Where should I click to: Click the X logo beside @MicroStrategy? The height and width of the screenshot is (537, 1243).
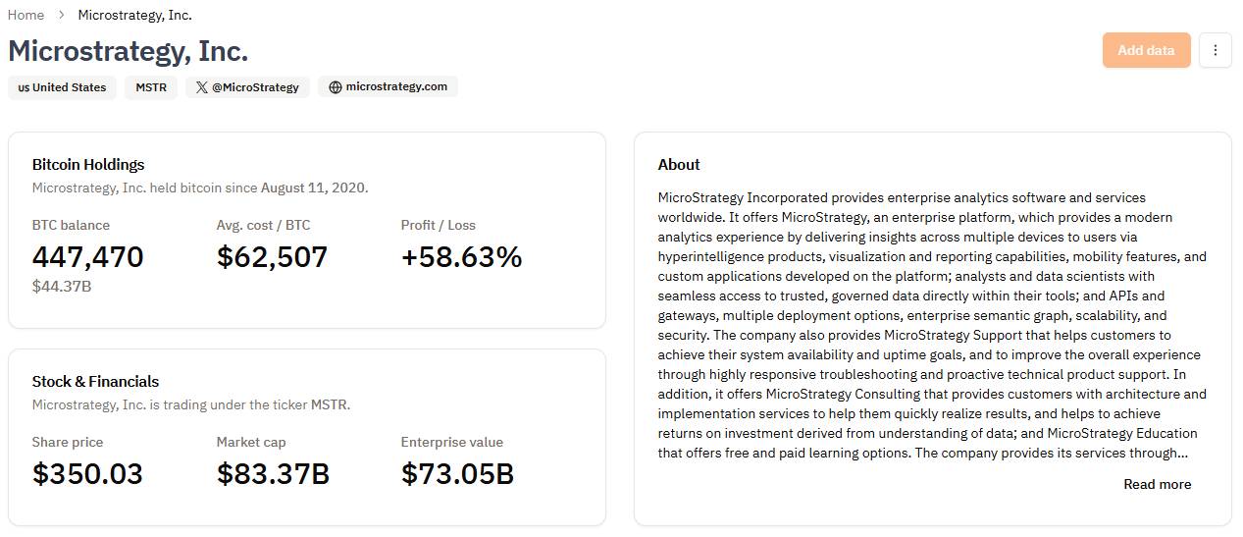coord(201,87)
